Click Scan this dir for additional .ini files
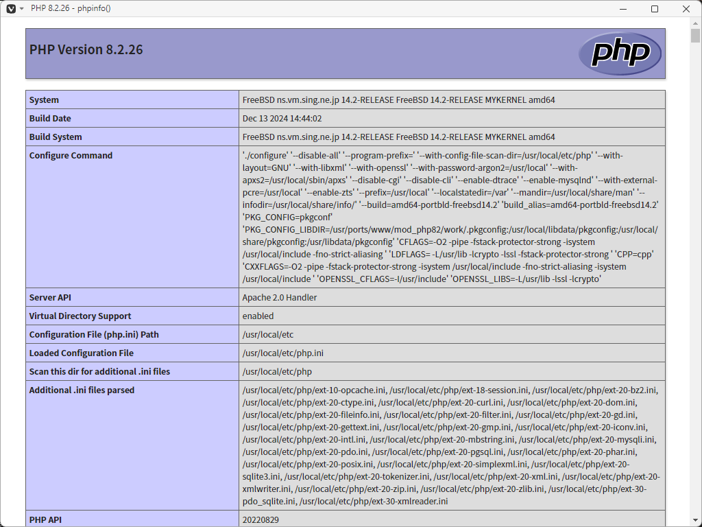Image resolution: width=702 pixels, height=527 pixels. [x=100, y=371]
